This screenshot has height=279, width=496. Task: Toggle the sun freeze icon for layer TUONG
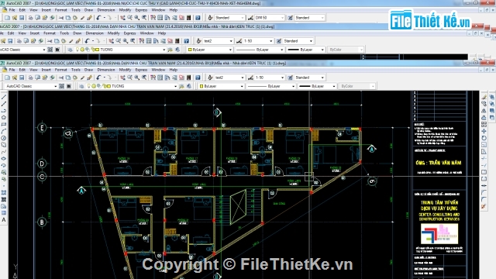click(x=94, y=86)
